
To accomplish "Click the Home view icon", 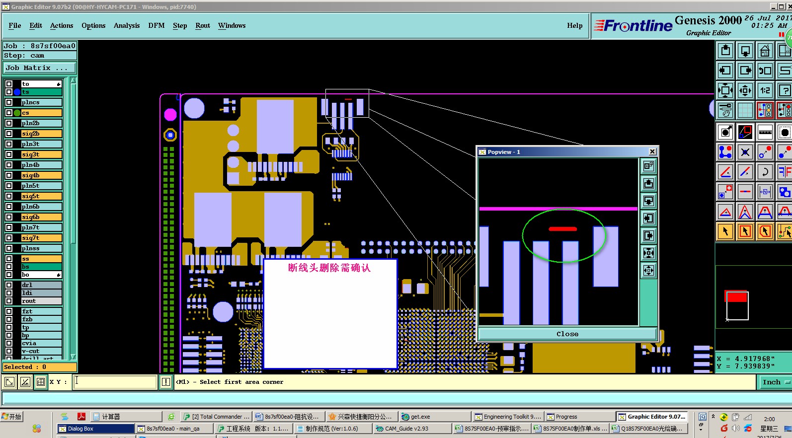I will 765,50.
